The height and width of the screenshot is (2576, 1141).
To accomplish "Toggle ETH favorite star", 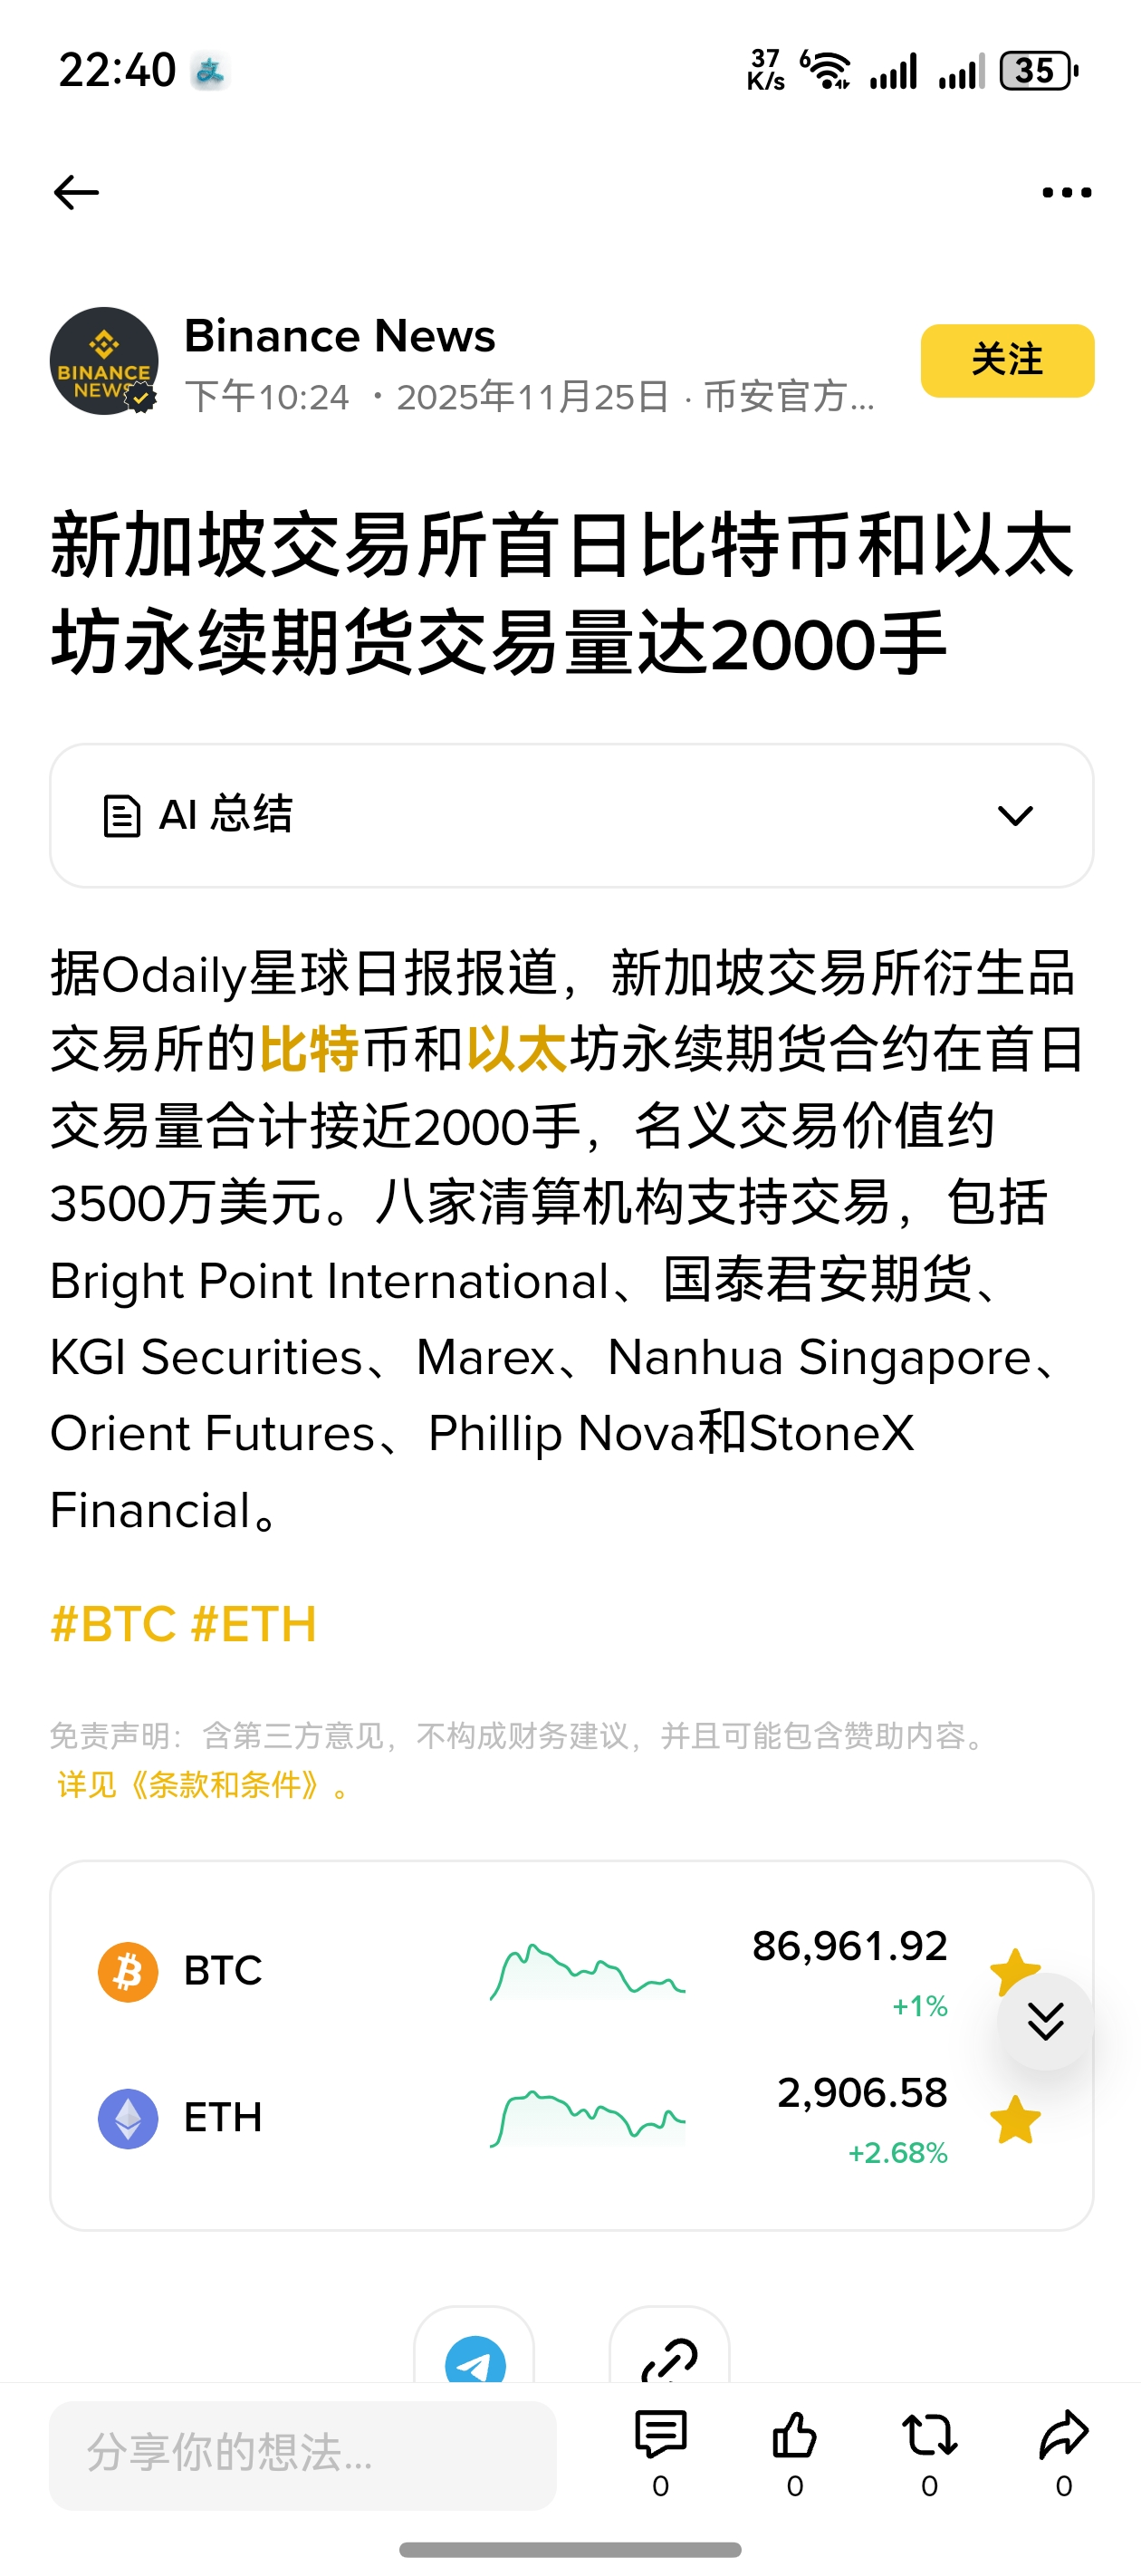I will (1014, 2120).
